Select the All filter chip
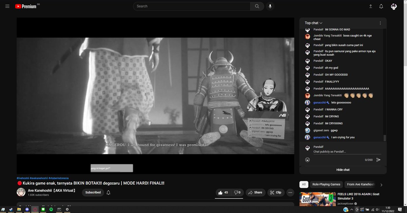Viewport: 407px width, 213px height. [x=304, y=184]
